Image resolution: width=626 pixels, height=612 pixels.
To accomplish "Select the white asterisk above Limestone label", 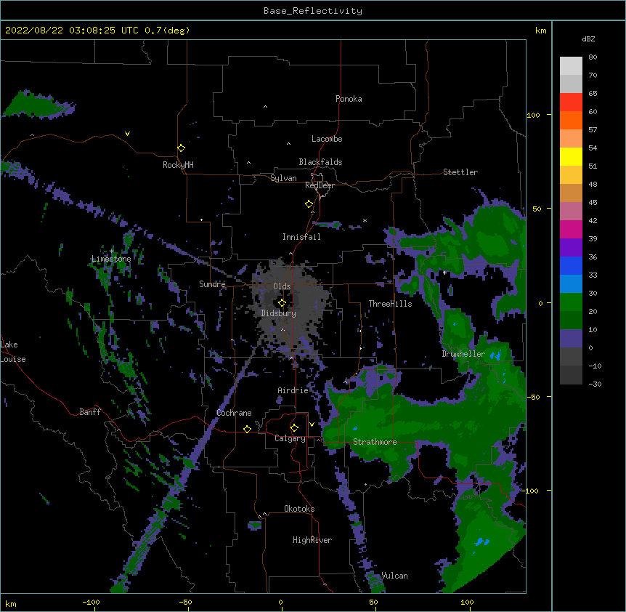I will pos(112,251).
